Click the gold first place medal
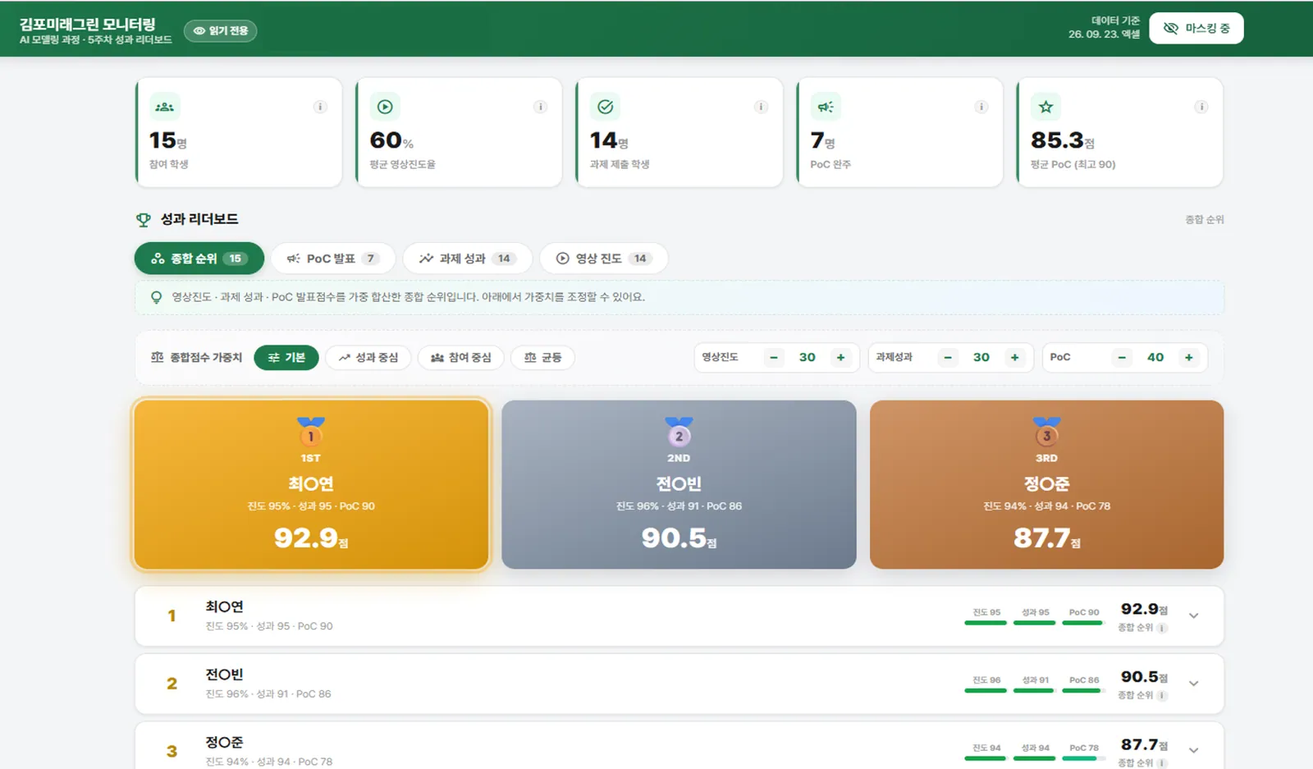 [310, 433]
